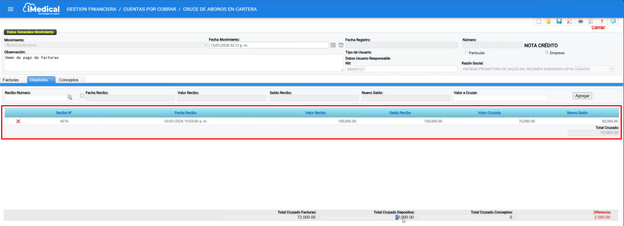
Task: Open the hamburger navigation menu
Action: point(10,9)
